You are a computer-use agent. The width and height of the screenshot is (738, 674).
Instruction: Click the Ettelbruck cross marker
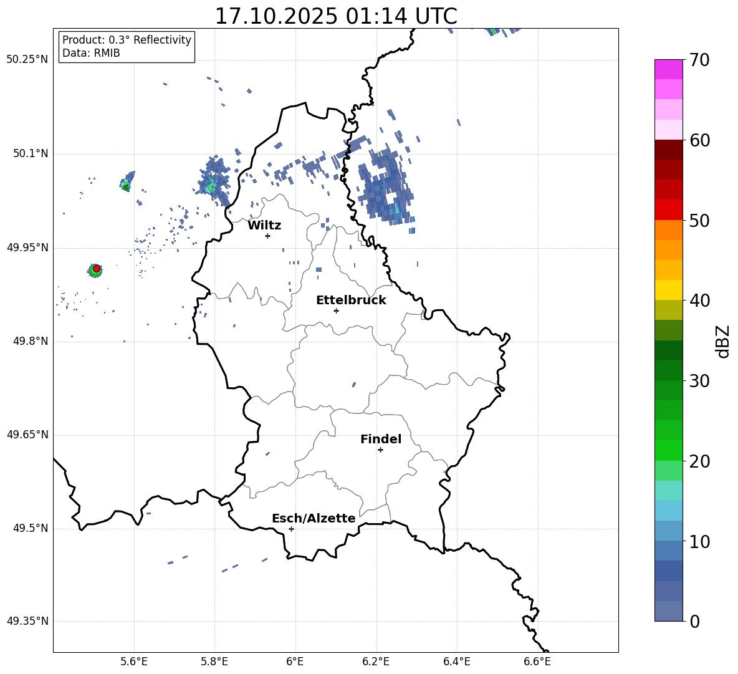coord(336,311)
